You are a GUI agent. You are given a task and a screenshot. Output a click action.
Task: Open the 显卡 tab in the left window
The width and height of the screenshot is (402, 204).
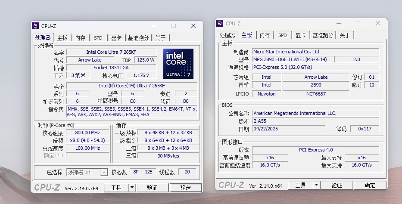click(116, 38)
